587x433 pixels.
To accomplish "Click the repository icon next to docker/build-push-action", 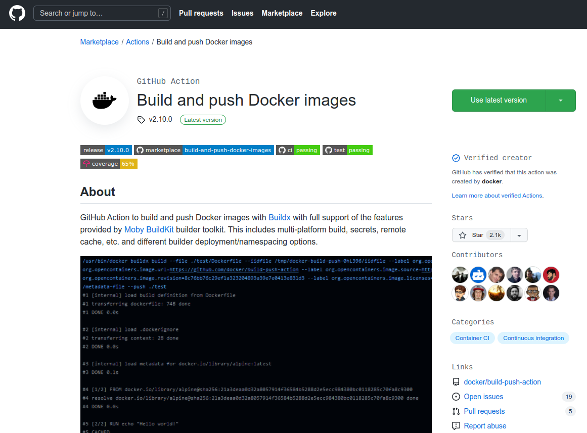I will tap(456, 382).
